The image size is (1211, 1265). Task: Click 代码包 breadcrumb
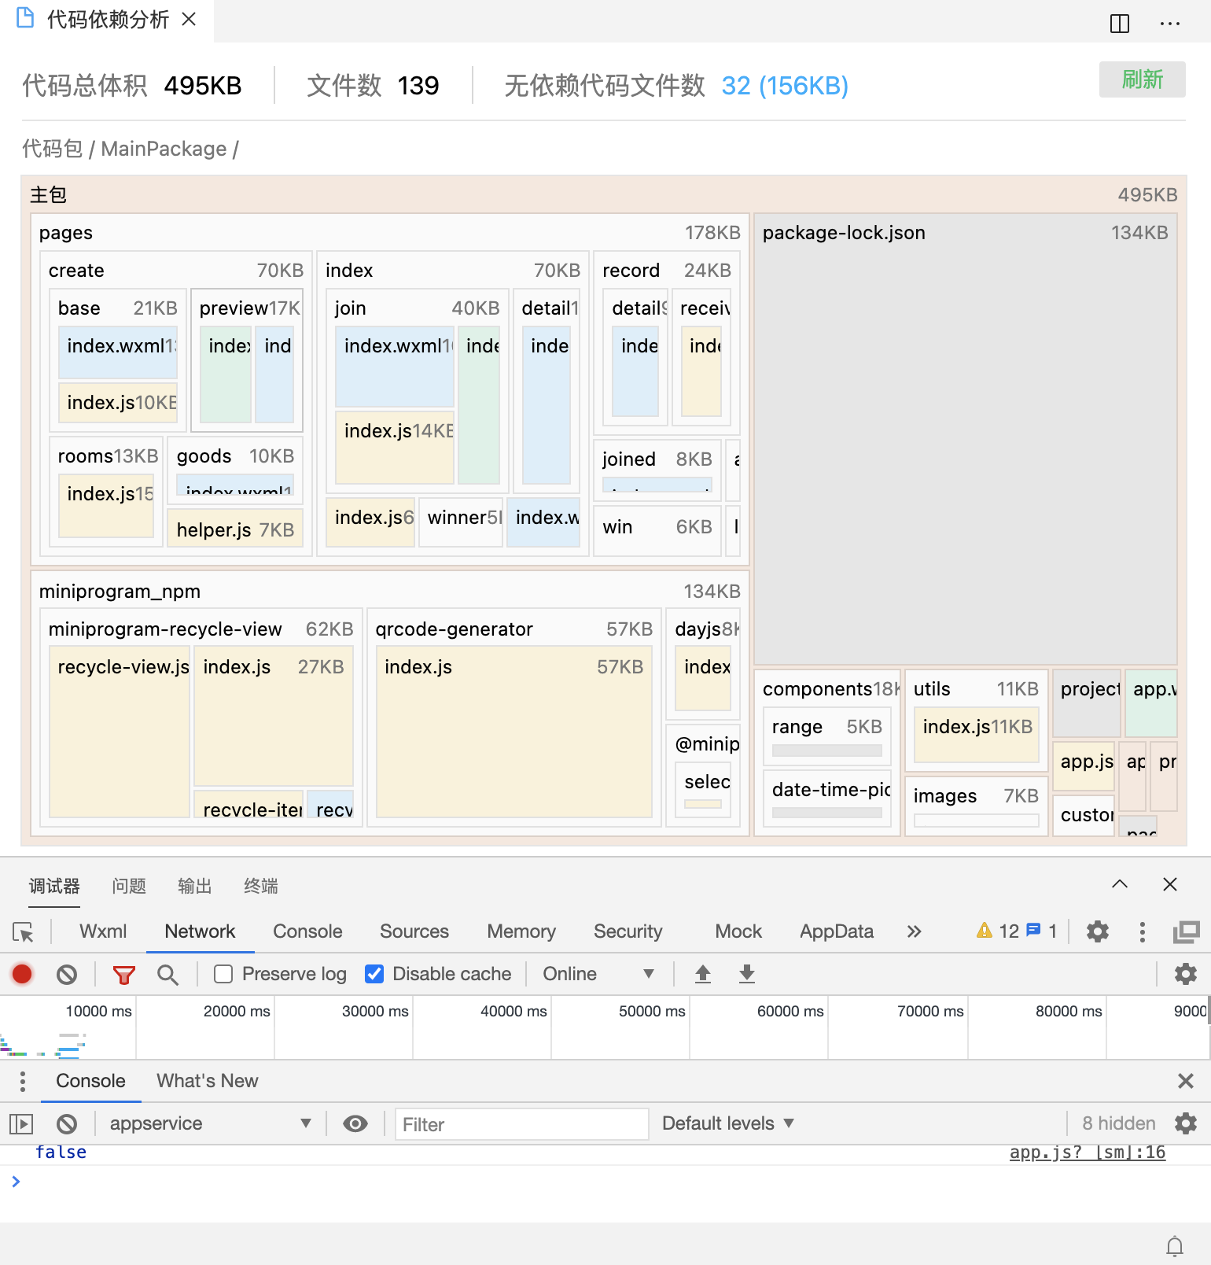(x=52, y=149)
